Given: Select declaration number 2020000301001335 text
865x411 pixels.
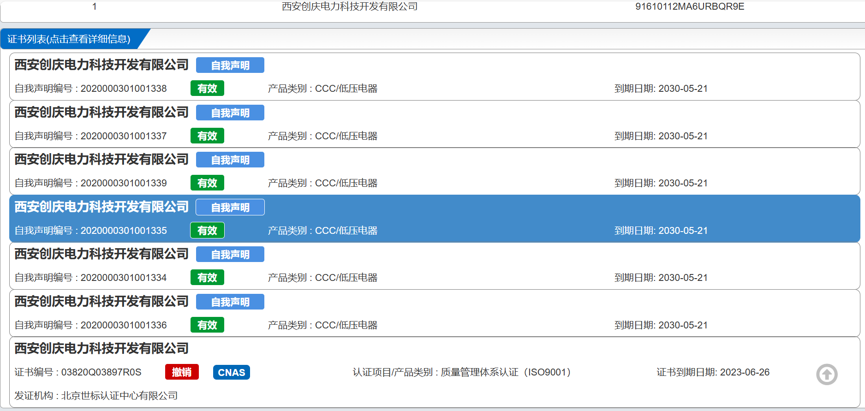Looking at the screenshot, I should pyautogui.click(x=124, y=231).
